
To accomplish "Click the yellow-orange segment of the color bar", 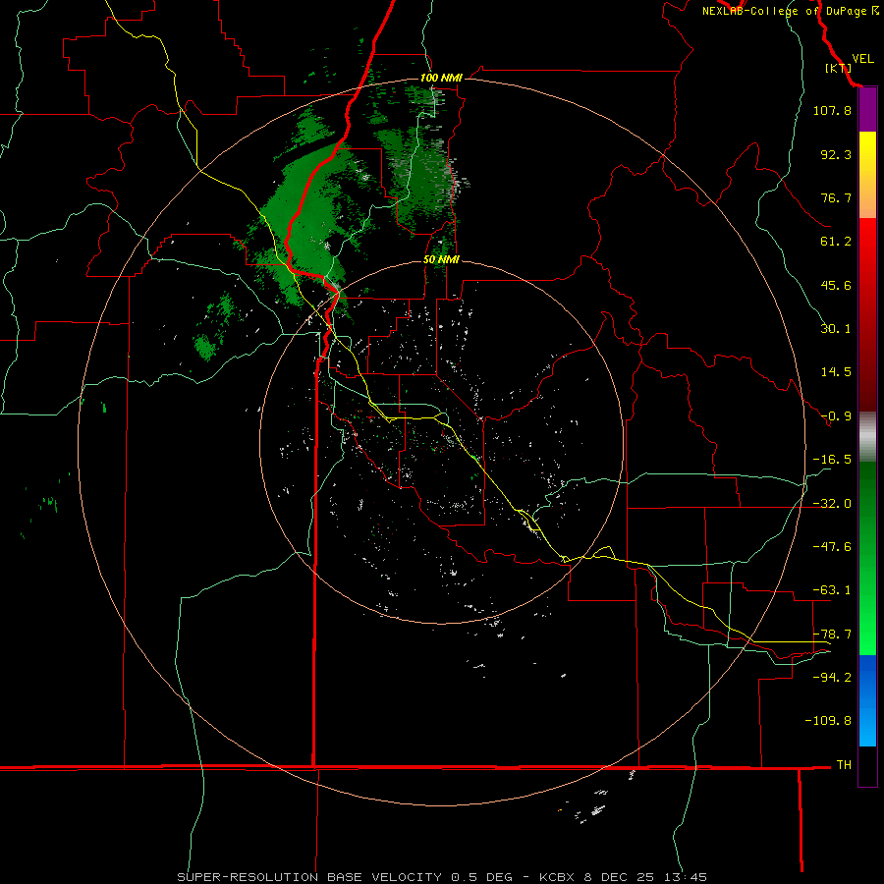I will coord(867,175).
